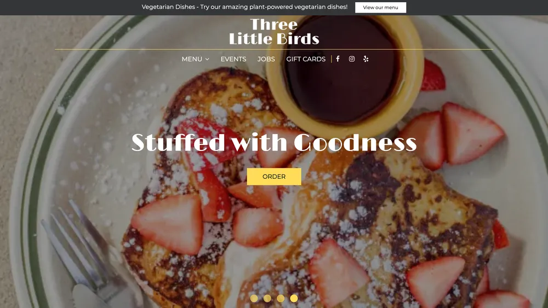This screenshot has width=548, height=308.
Task: Open the JOBS navigation link
Action: point(266,59)
